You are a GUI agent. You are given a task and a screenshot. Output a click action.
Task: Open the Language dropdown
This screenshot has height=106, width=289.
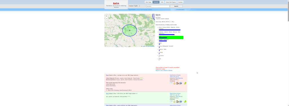pos(137,6)
